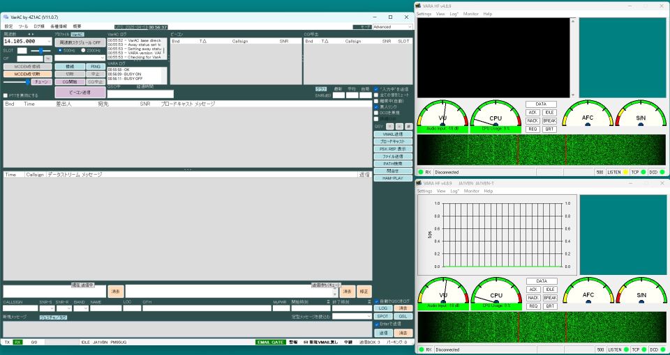Open Settings menu in upper VARA HF window
670x355 pixels.
point(424,14)
